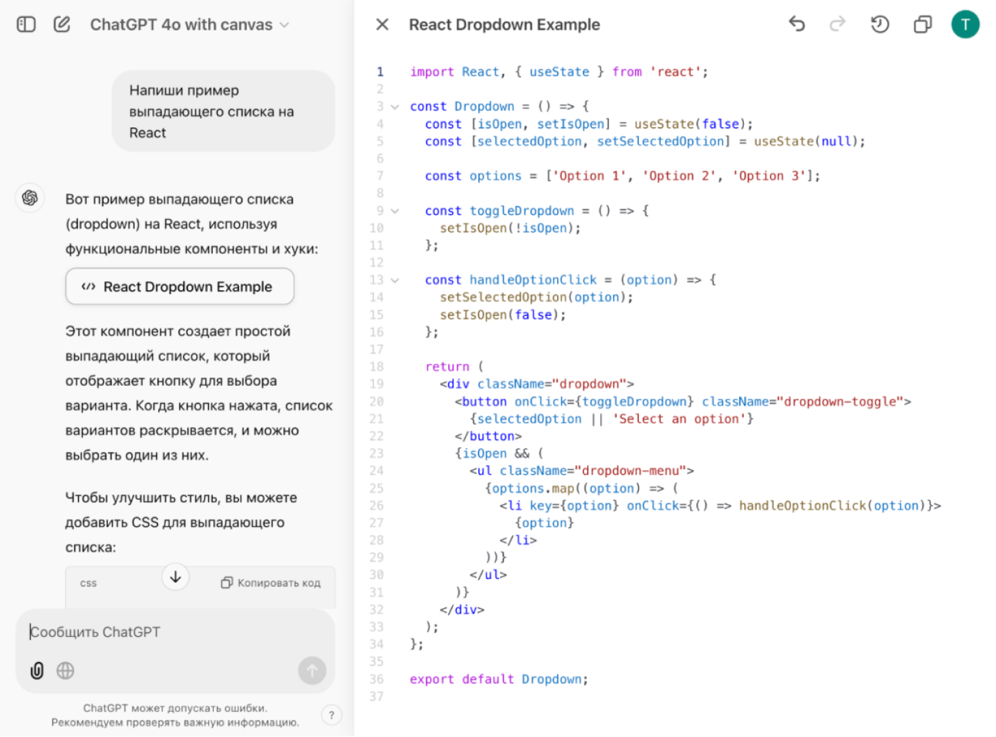The image size is (996, 737).
Task: Close the canvas with the X icon
Action: click(382, 25)
